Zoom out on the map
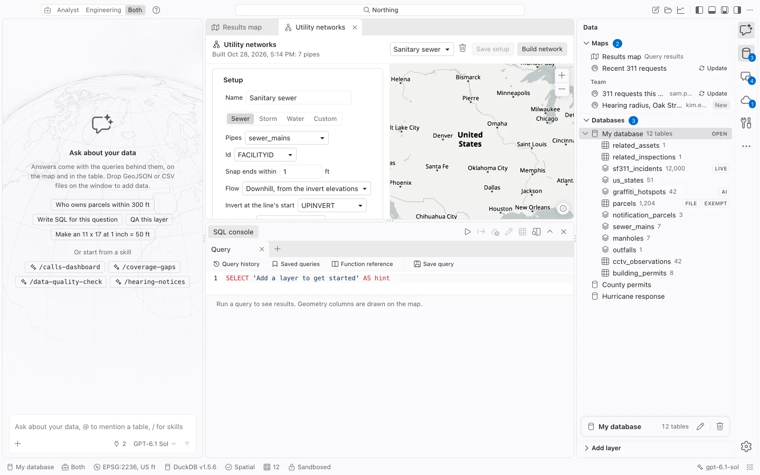Image resolution: width=760 pixels, height=475 pixels. 562,89
